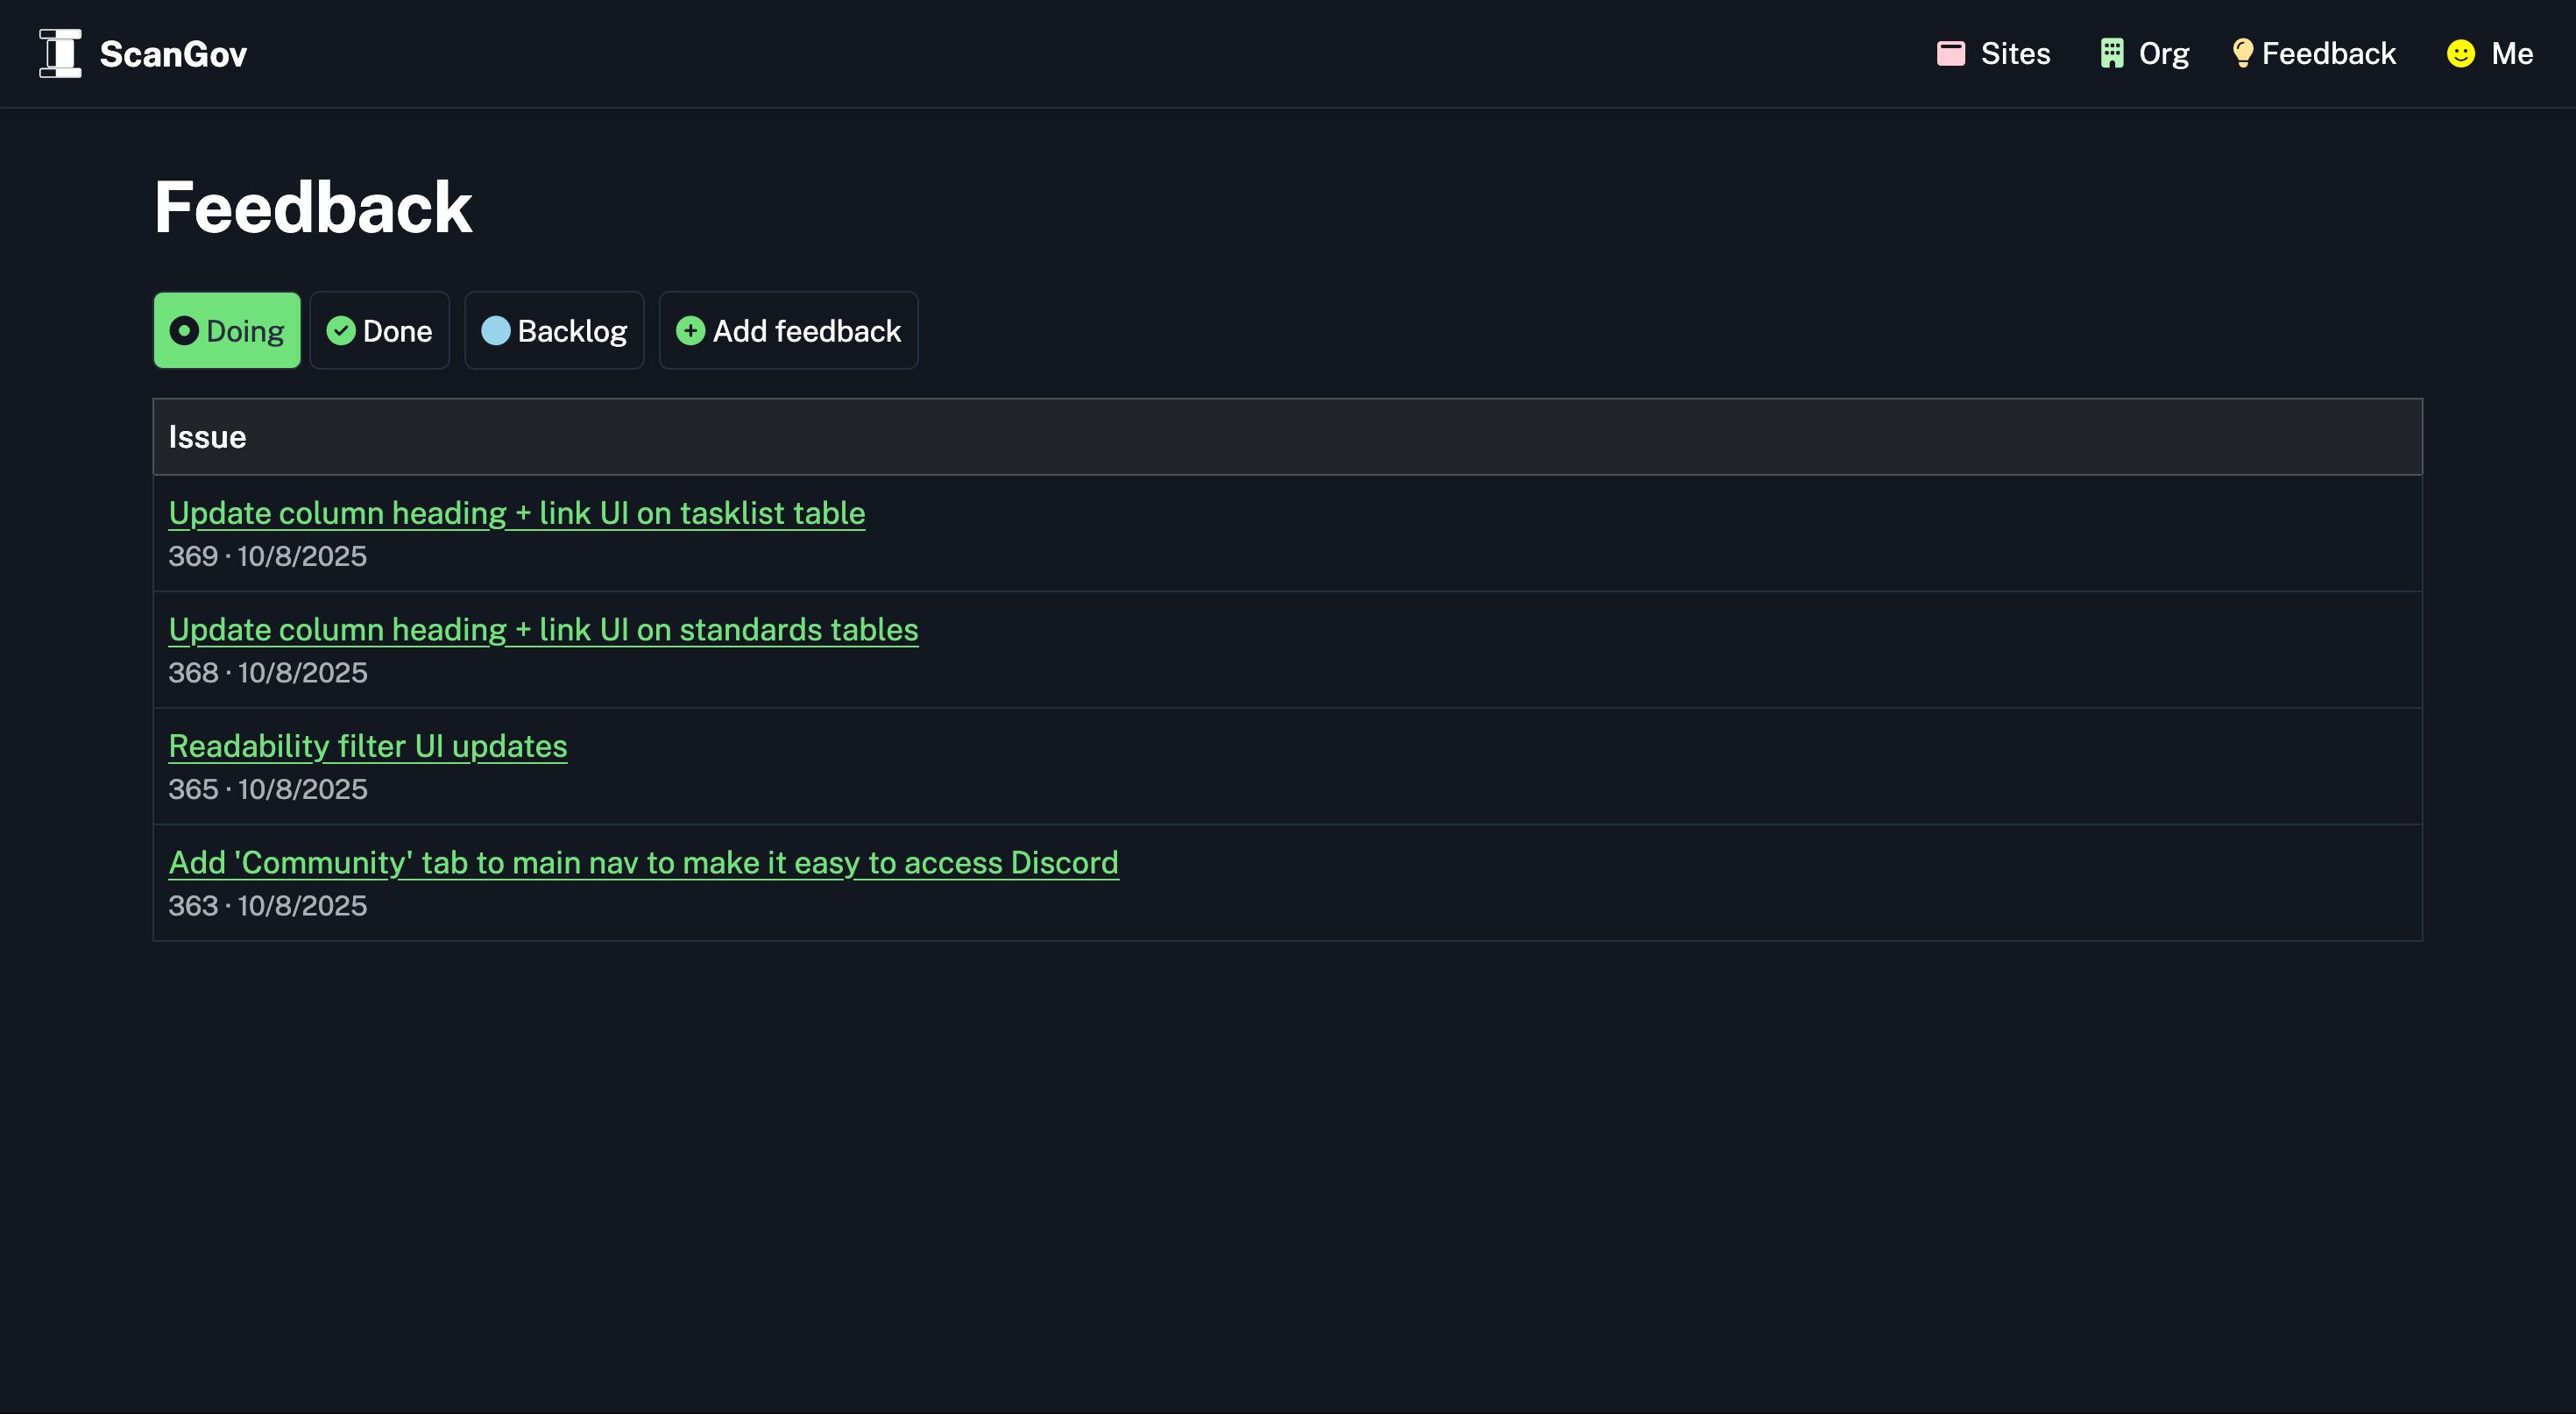
Task: Open issue about tasklist table UI
Action: [x=516, y=513]
